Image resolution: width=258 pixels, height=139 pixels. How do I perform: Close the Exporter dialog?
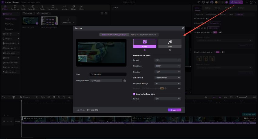(183, 28)
